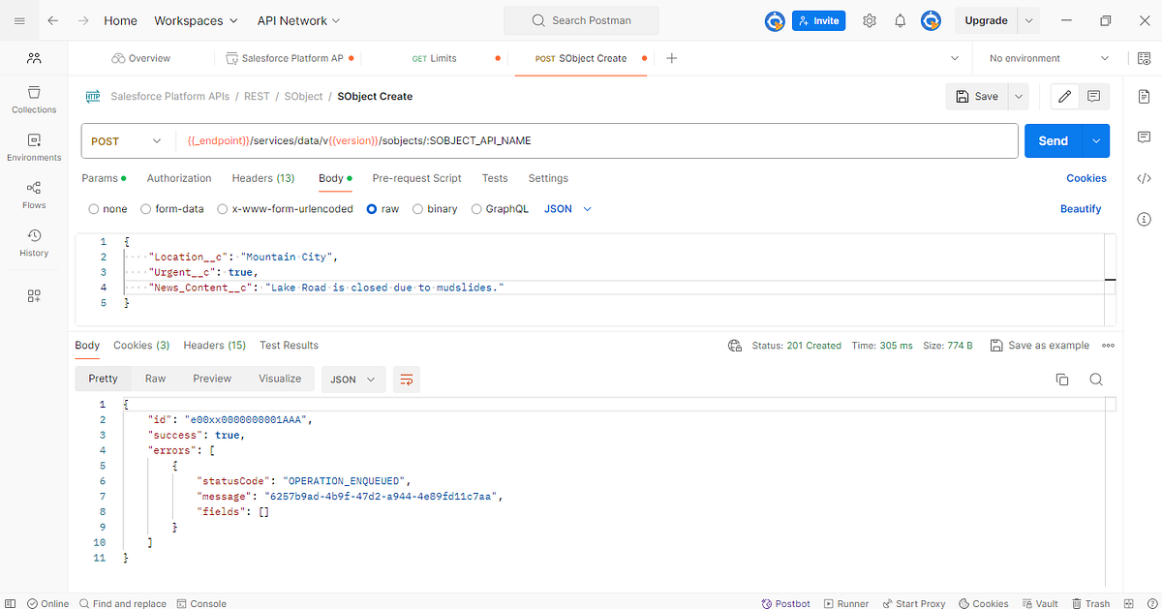Image resolution: width=1162 pixels, height=609 pixels.
Task: Open the comment icon beside the pencil
Action: pos(1093,96)
